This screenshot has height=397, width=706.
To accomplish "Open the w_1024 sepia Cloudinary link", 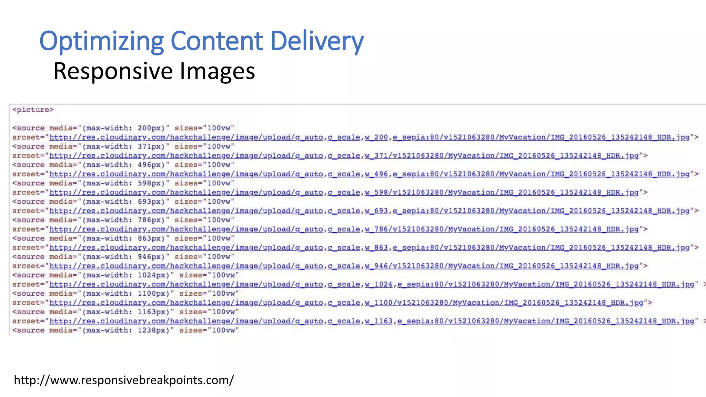I will click(x=372, y=284).
